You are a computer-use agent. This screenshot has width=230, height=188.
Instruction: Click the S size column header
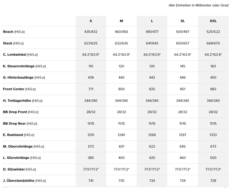pos(91,21)
